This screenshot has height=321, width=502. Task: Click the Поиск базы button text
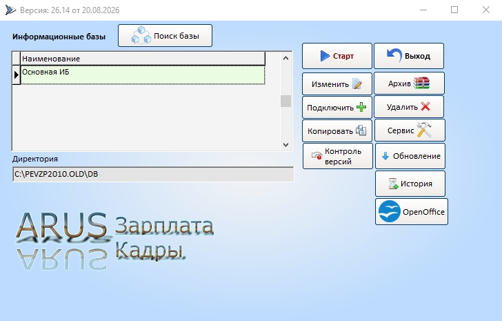[x=177, y=36]
